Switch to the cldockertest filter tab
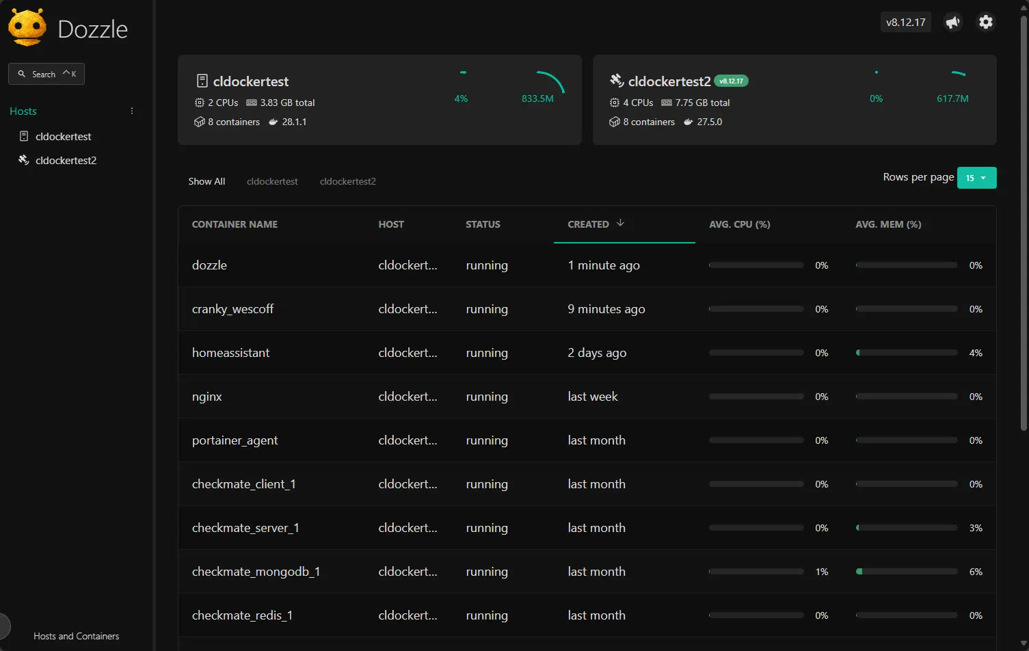Image resolution: width=1029 pixels, height=651 pixels. tap(272, 181)
